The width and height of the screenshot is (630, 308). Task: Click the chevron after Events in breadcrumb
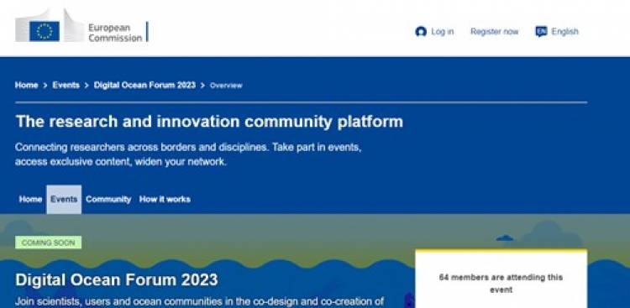pos(87,86)
